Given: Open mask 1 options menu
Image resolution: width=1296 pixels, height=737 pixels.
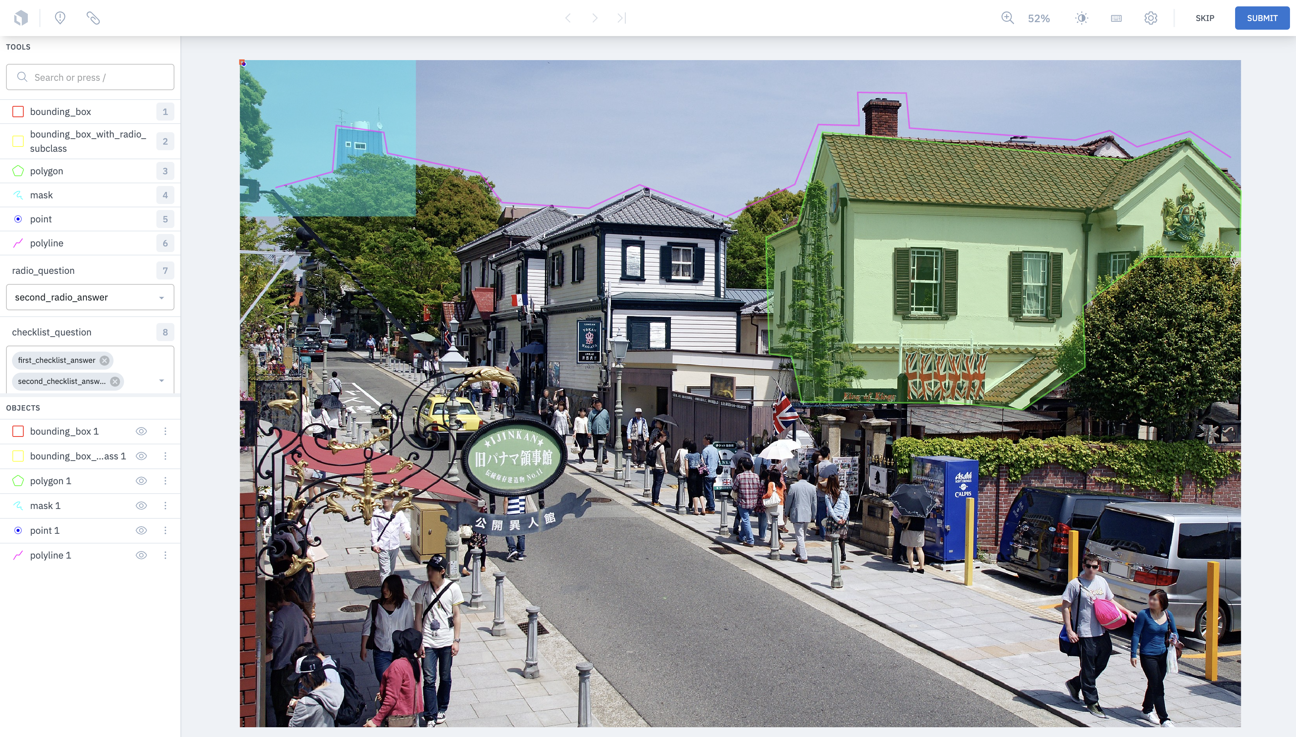Looking at the screenshot, I should [165, 506].
